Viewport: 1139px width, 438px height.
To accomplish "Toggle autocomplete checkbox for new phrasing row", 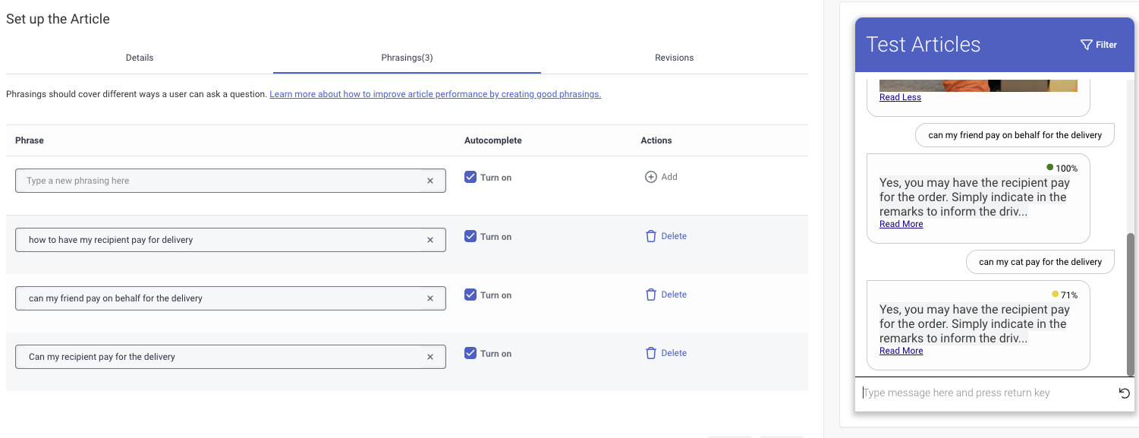I will pos(470,177).
